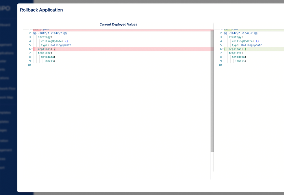Click the 'Rollback Application' dialog title
Screen dimensions: 284x195
[x=41, y=10]
